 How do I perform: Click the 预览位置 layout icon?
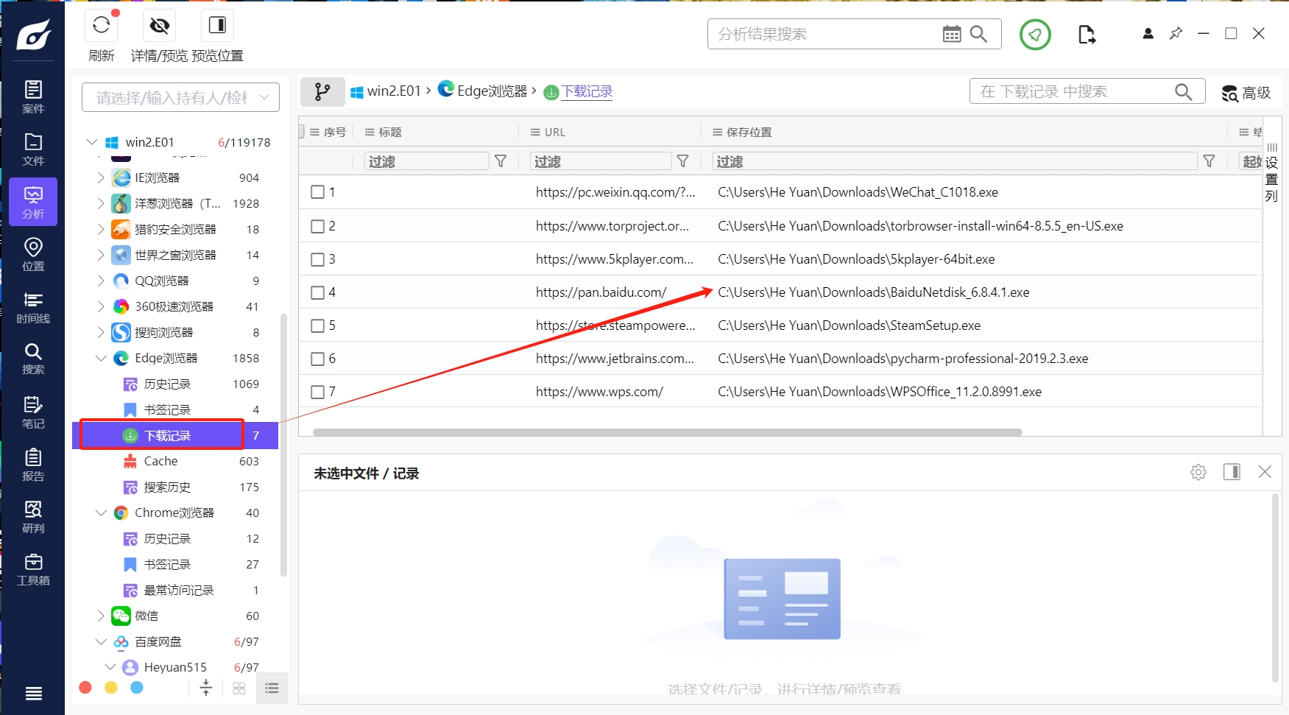tap(217, 25)
